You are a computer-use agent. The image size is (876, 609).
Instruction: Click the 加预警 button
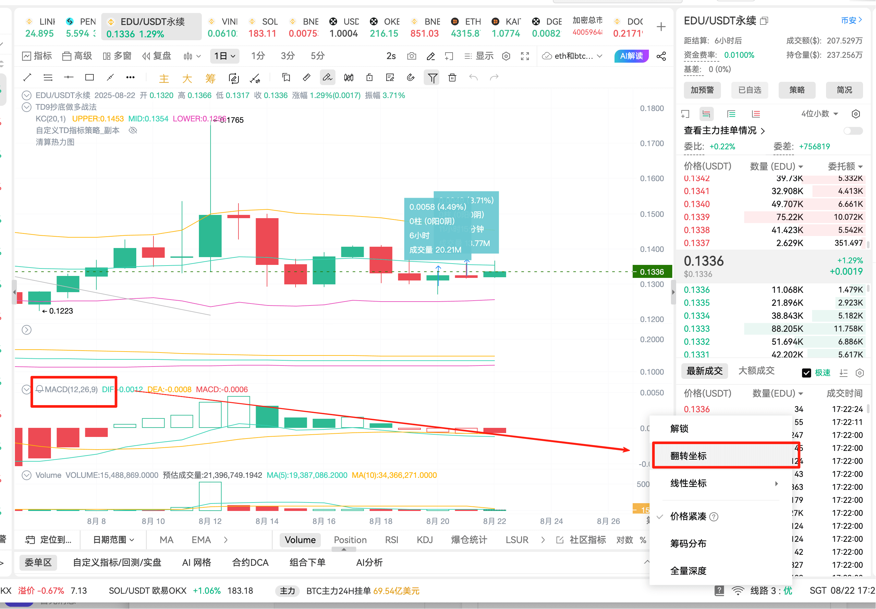[702, 90]
